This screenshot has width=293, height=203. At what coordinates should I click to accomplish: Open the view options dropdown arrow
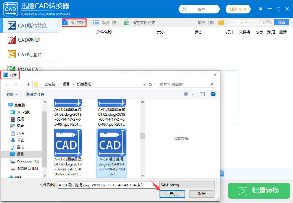point(193,94)
